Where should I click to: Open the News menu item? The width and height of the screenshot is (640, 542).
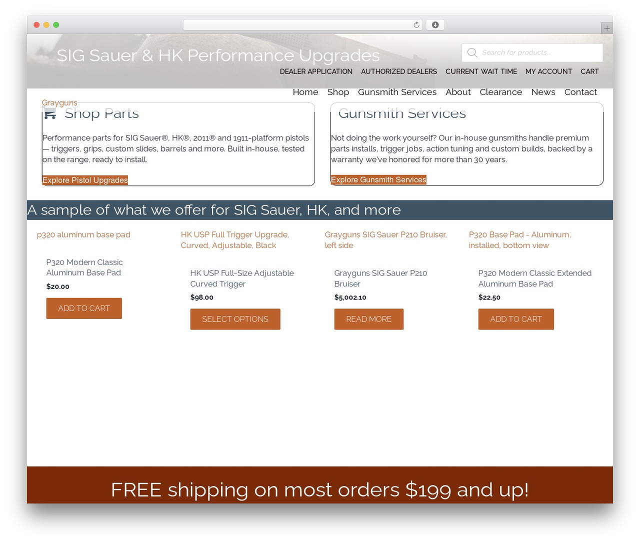543,92
